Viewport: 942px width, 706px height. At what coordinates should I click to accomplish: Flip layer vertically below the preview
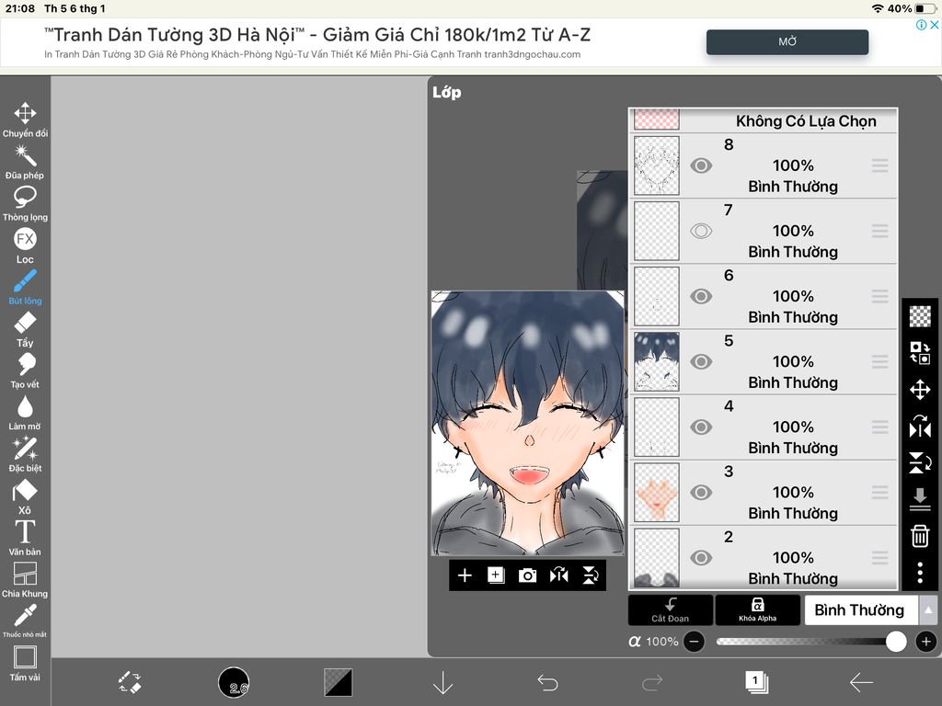tap(591, 575)
